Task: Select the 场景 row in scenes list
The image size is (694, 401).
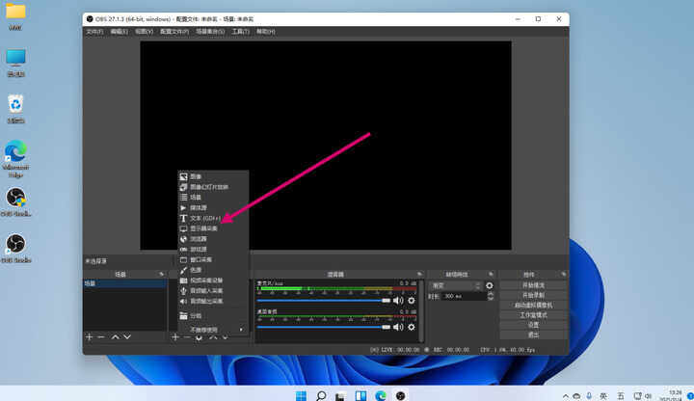Action: (124, 283)
